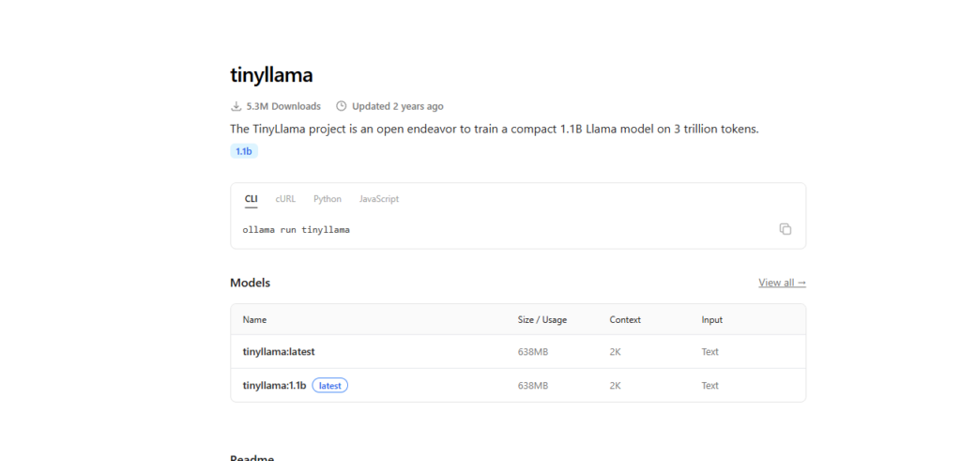Copy the ollama run command
This screenshot has width=961, height=461.
coord(786,229)
